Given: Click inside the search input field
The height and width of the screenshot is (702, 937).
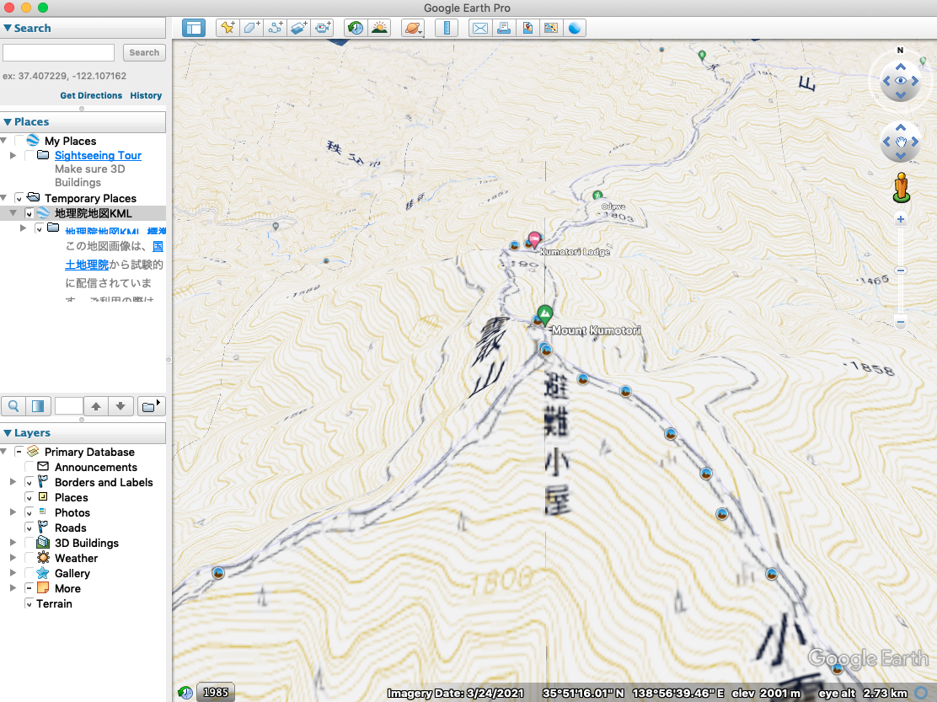Looking at the screenshot, I should 57,52.
